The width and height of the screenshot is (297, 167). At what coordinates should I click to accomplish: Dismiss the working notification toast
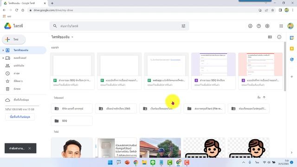pyautogui.click(x=30, y=148)
